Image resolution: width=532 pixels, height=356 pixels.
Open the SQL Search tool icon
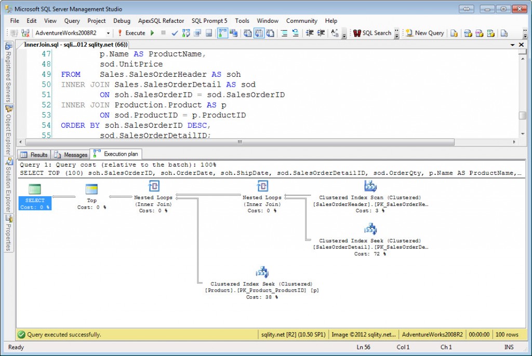tap(358, 33)
